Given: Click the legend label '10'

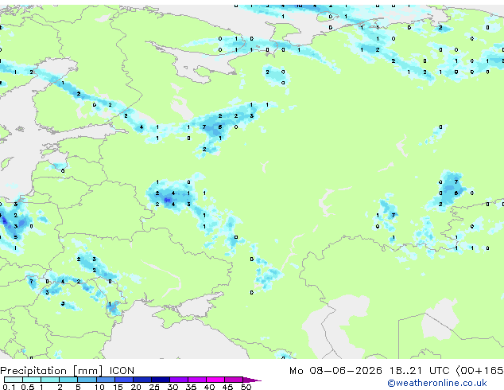Looking at the screenshot, I should tap(99, 387).
